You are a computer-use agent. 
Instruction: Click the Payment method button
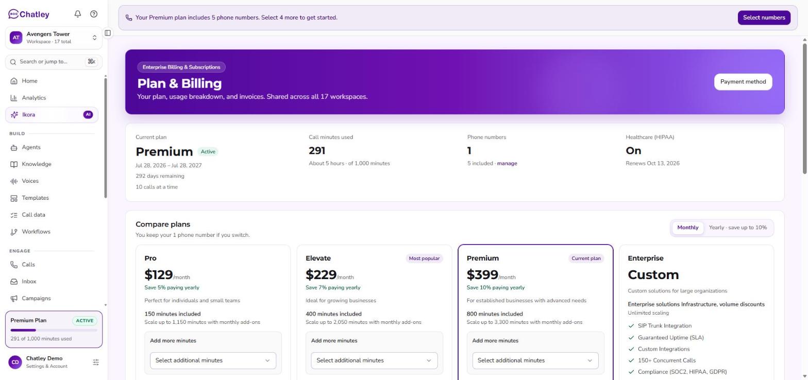[x=743, y=82]
